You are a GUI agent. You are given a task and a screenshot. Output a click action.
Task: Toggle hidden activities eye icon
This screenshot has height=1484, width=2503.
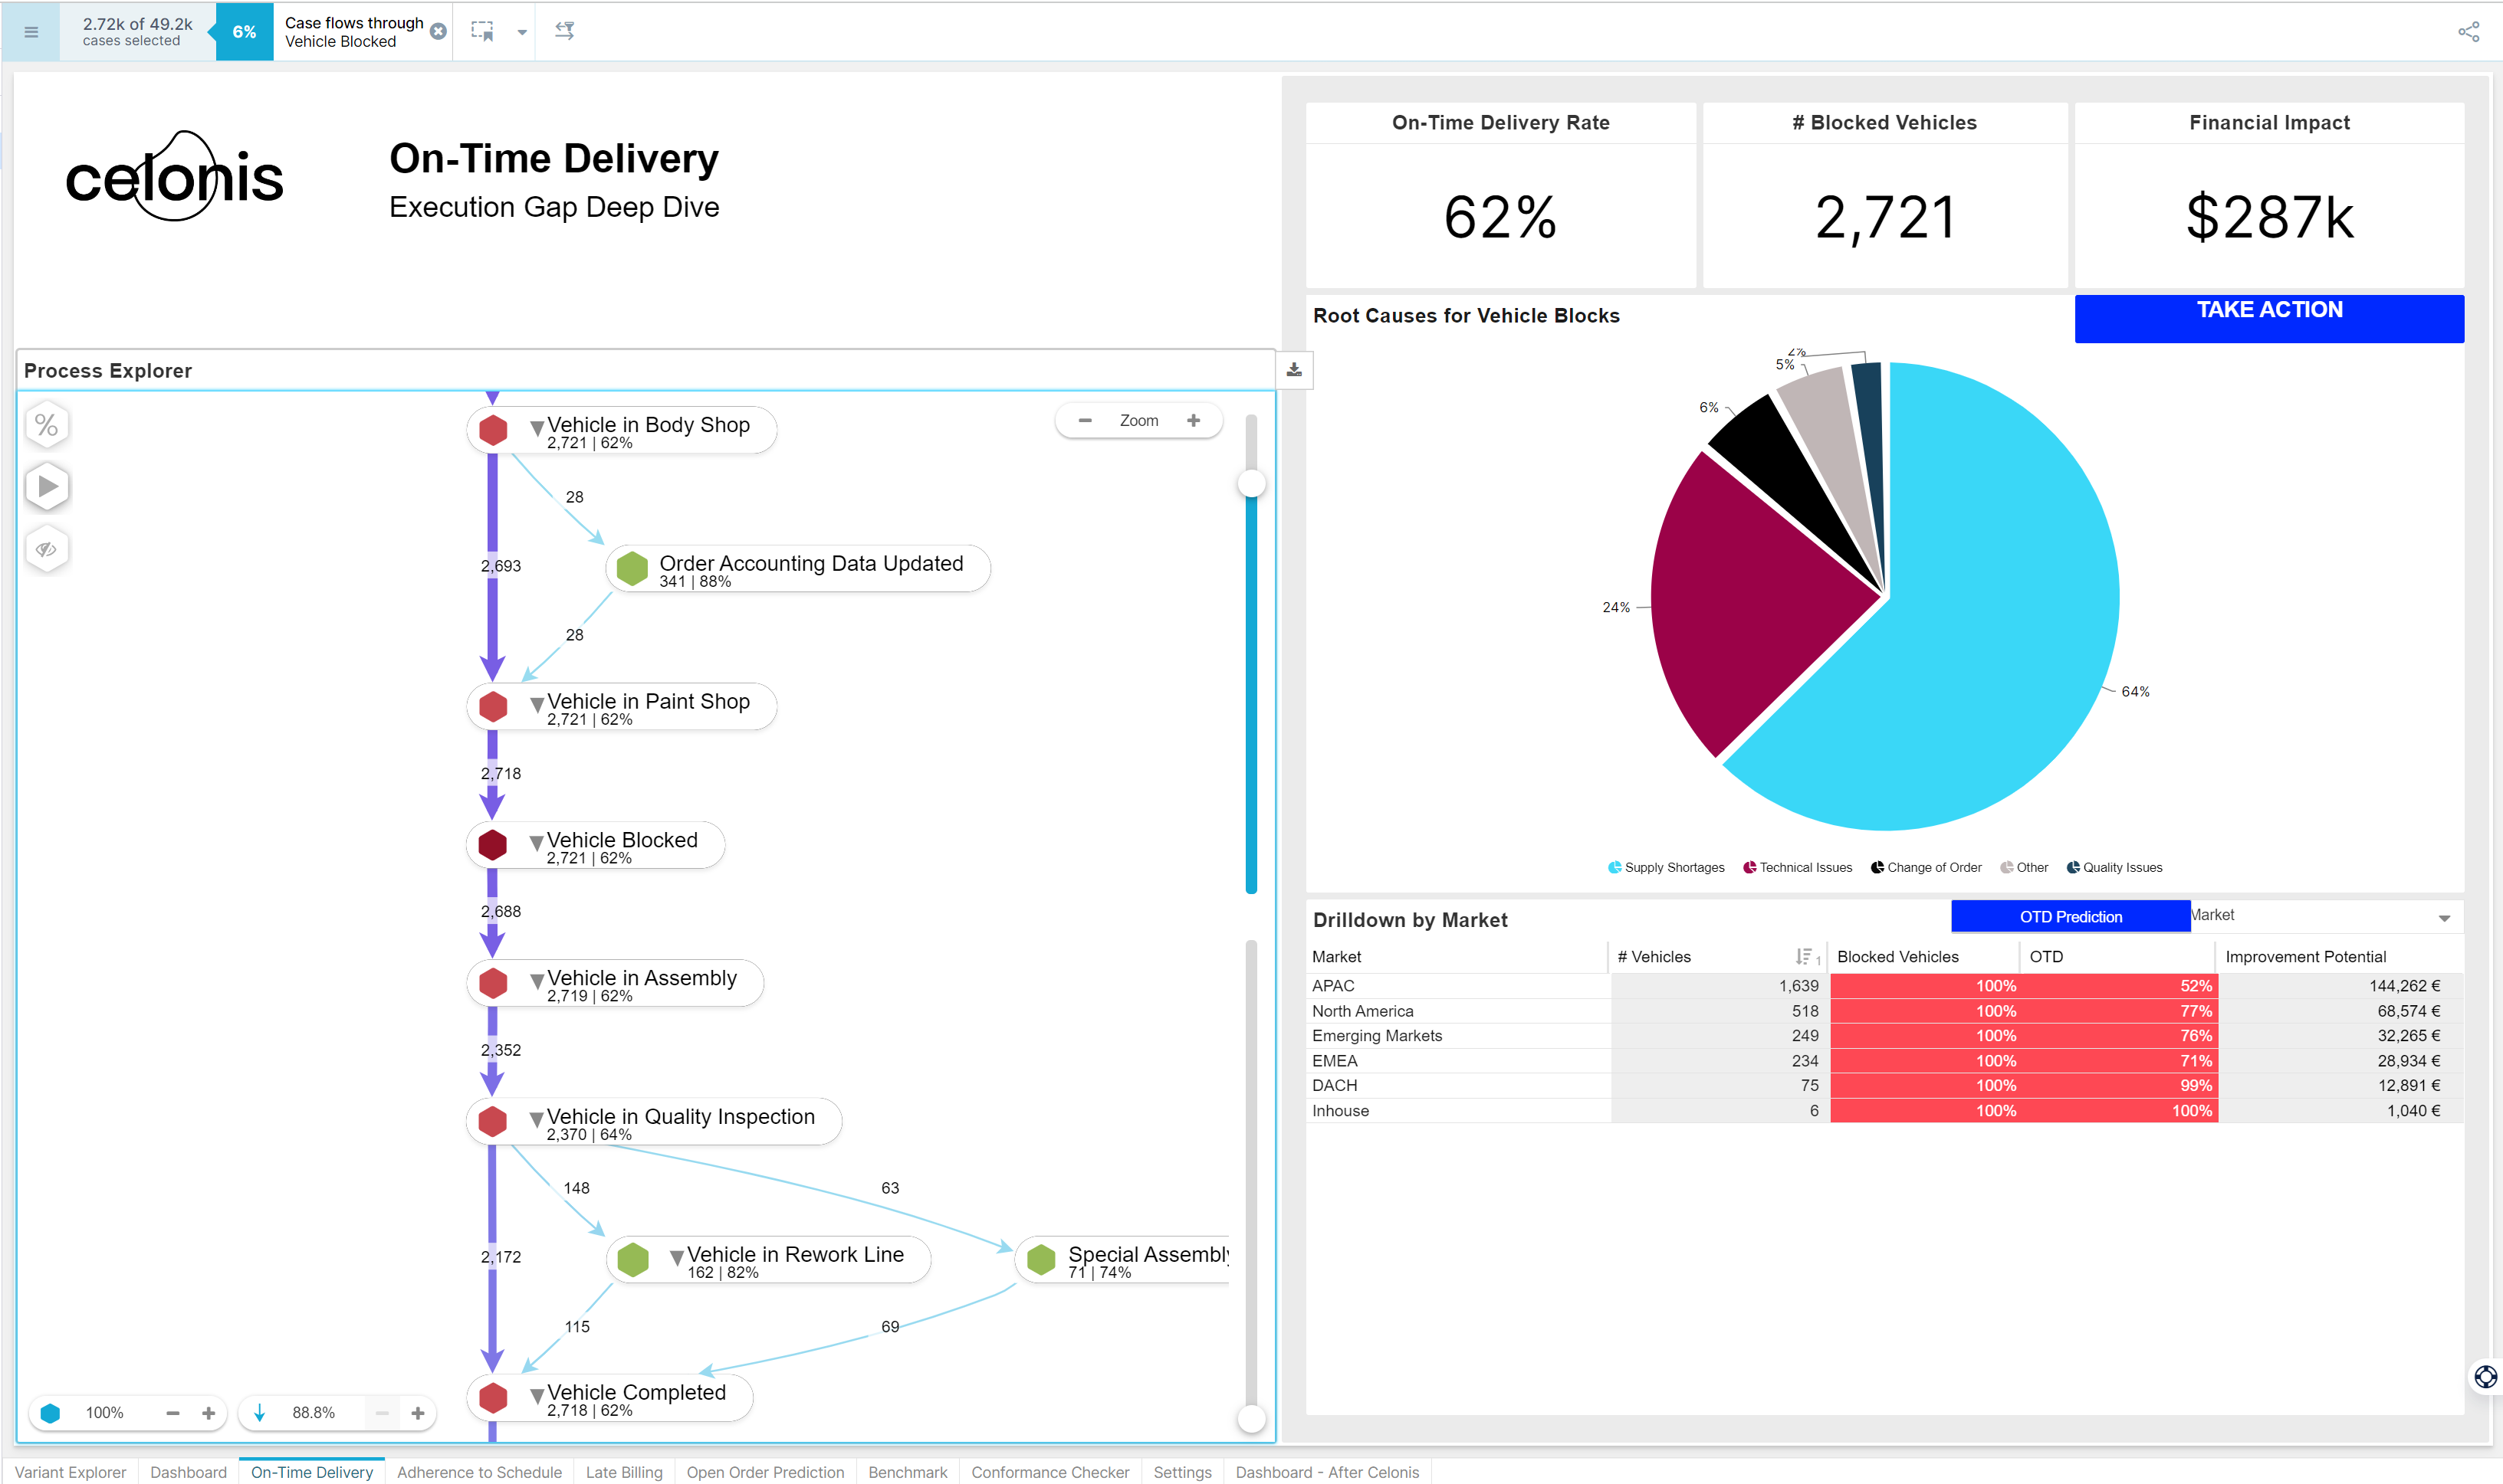47,549
